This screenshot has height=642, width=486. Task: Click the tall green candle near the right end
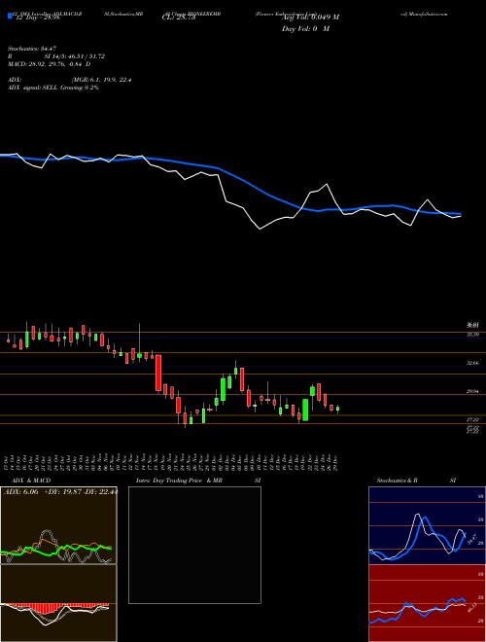point(305,410)
